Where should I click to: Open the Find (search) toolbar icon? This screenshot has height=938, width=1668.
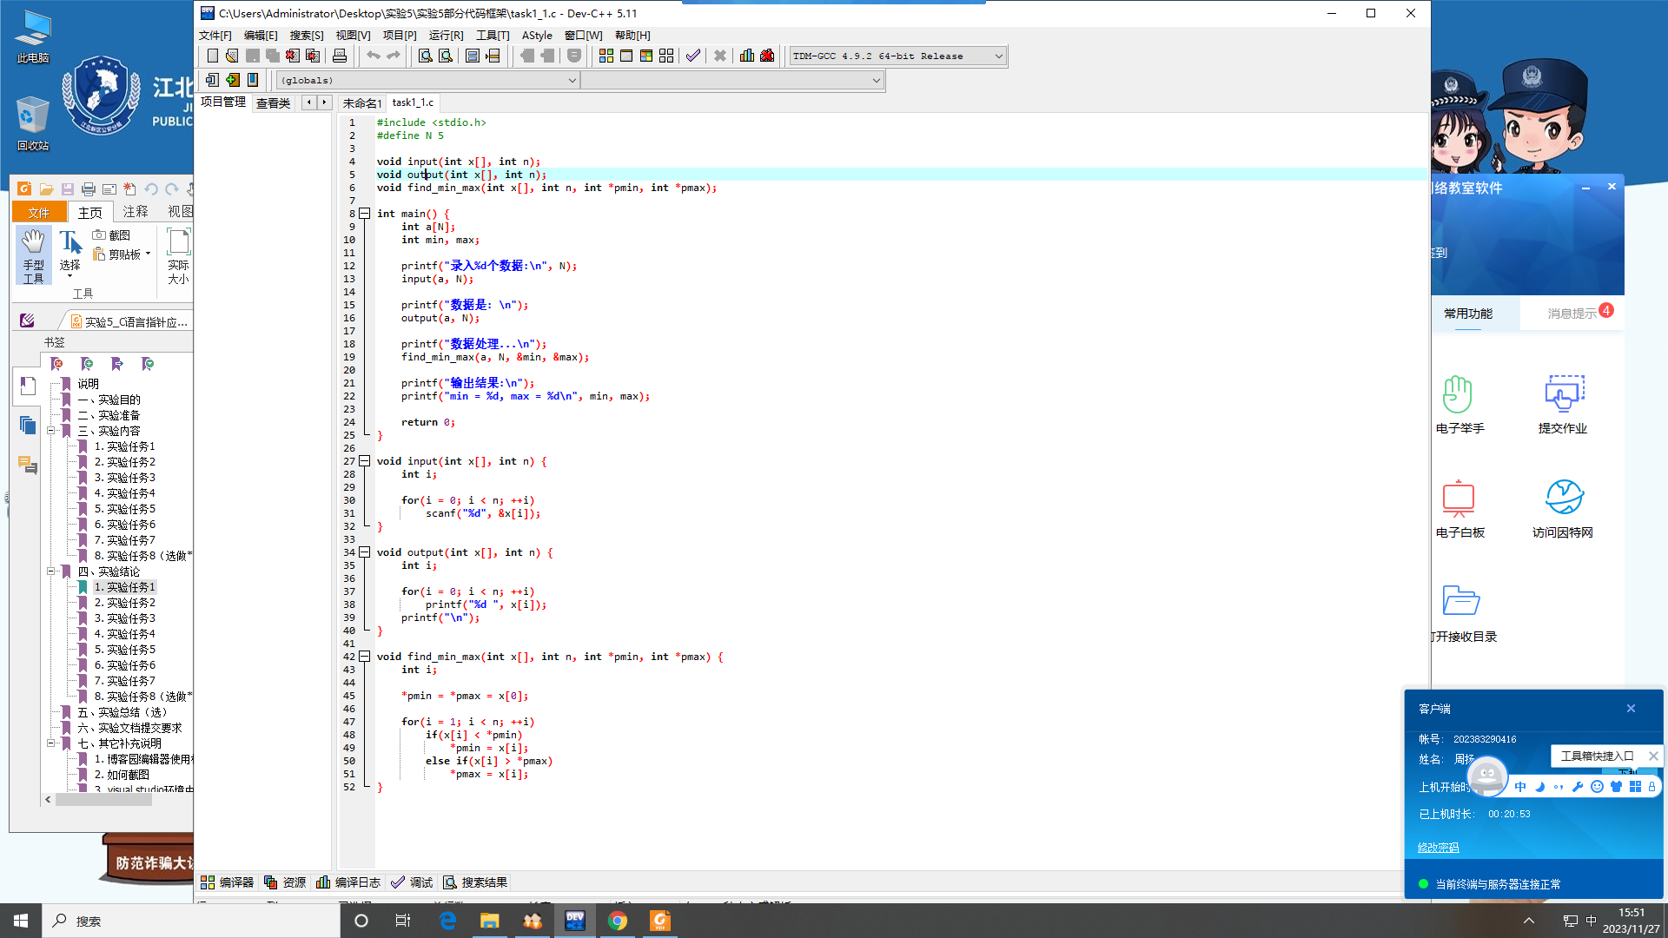pos(425,56)
